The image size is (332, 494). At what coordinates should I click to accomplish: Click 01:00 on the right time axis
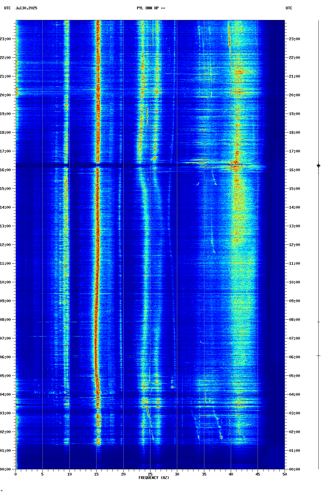(x=295, y=451)
